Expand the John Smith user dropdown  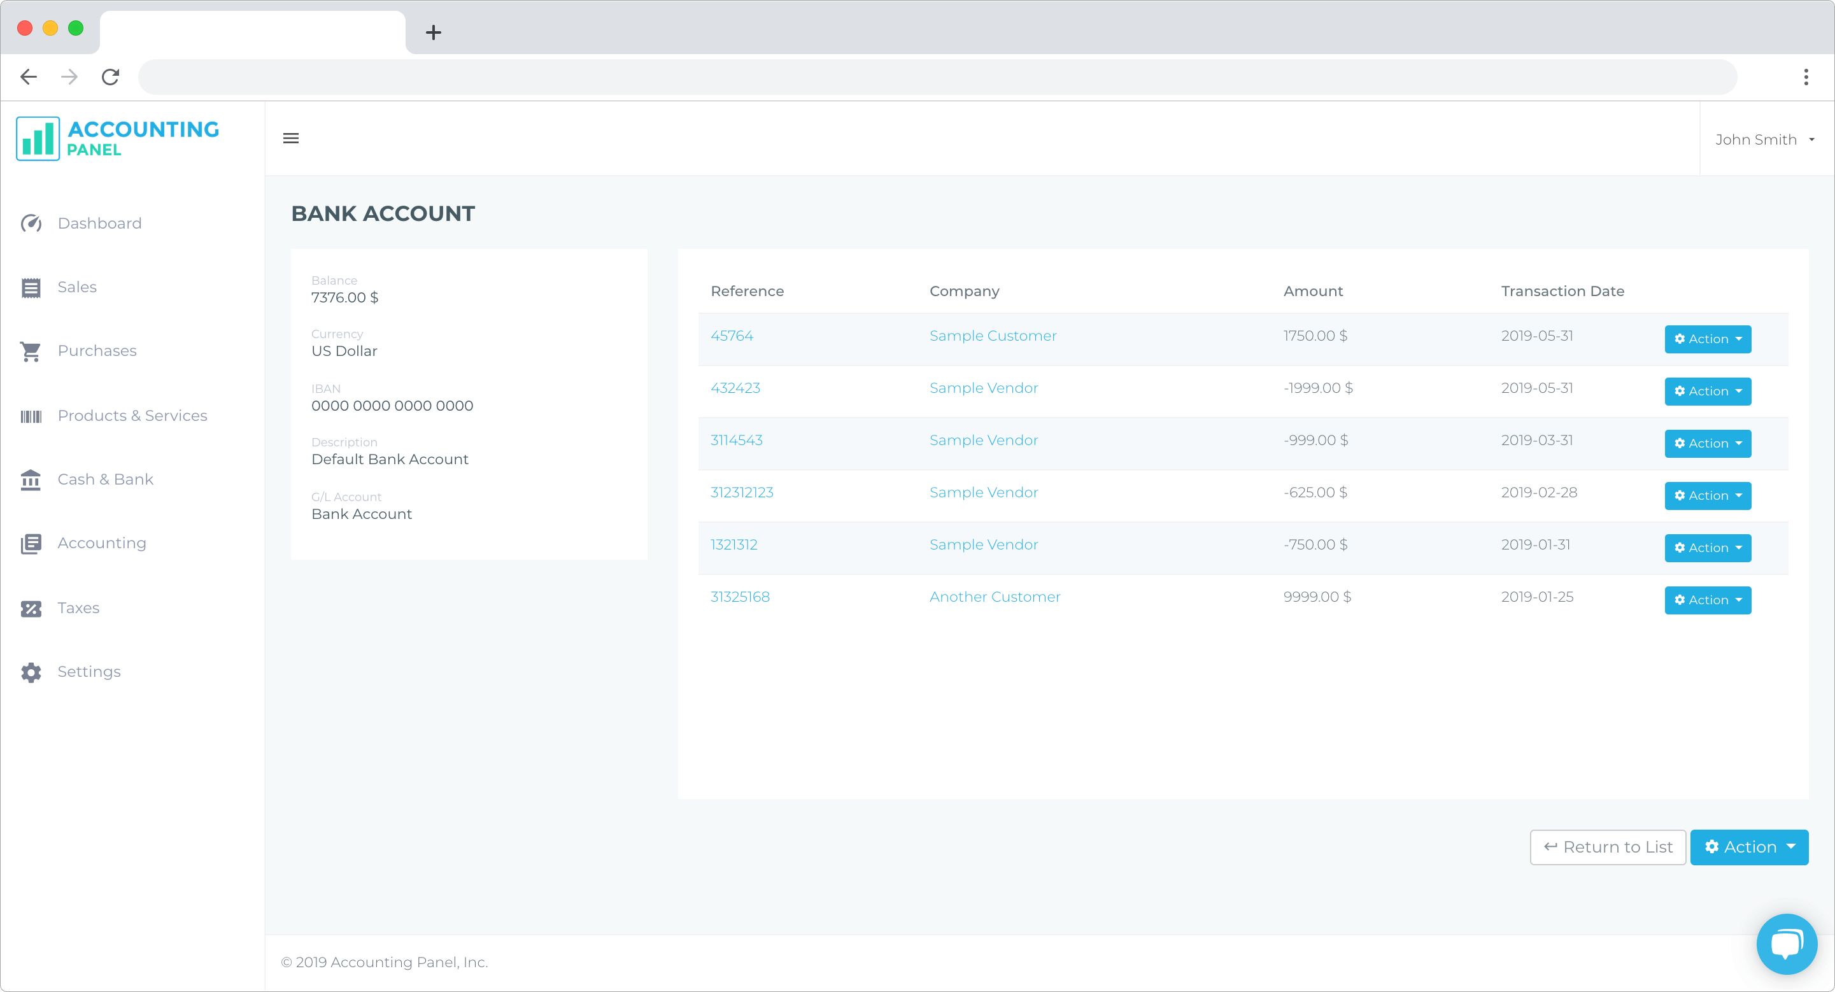(1765, 139)
